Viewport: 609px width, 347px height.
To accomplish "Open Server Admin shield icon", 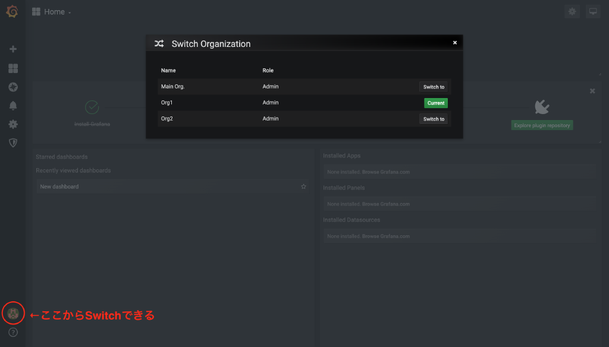I will [x=13, y=143].
